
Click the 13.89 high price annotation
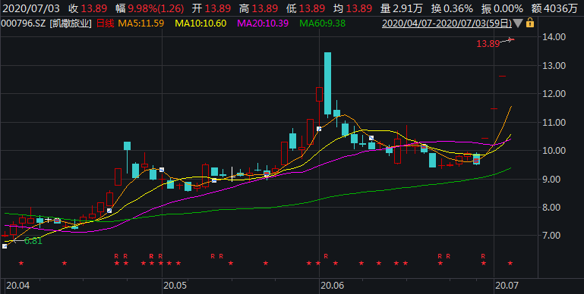pyautogui.click(x=488, y=44)
